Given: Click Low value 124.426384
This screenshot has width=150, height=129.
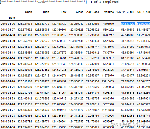Looking at the screenshot, I should pos(59,121).
